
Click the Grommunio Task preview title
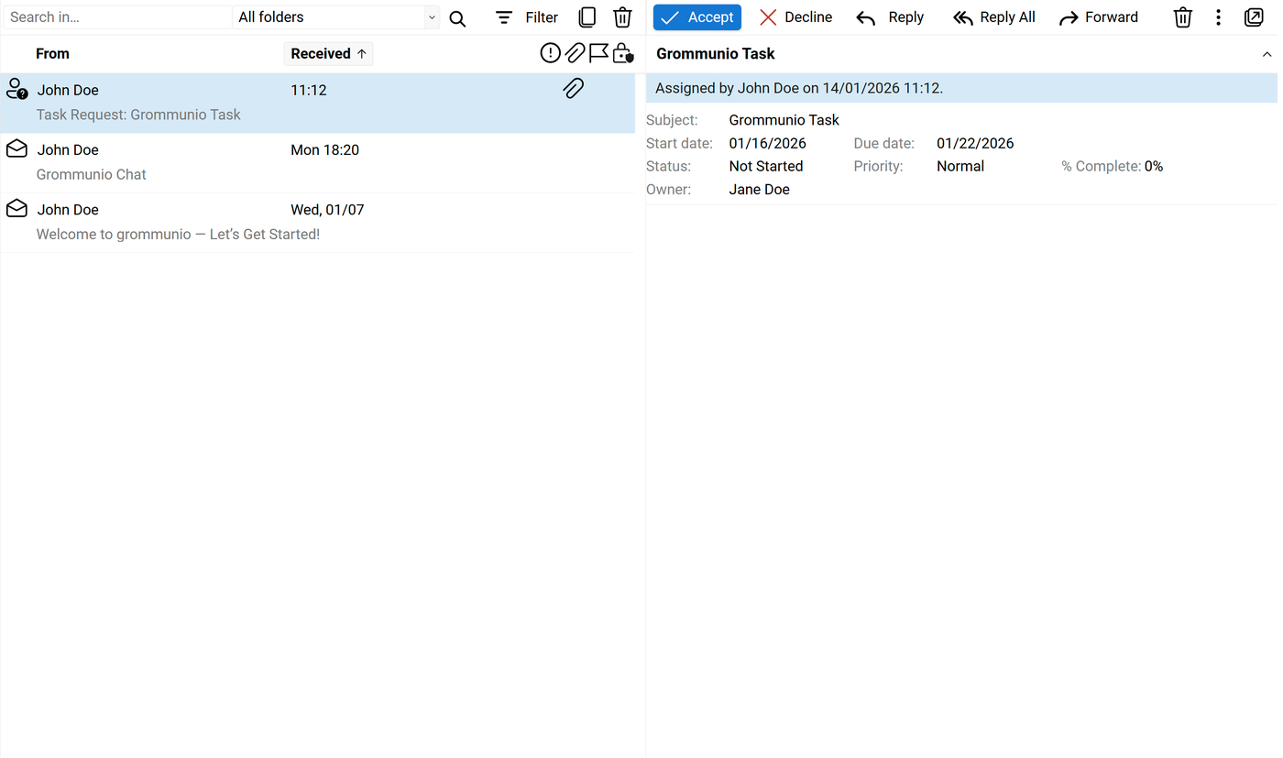click(x=716, y=54)
